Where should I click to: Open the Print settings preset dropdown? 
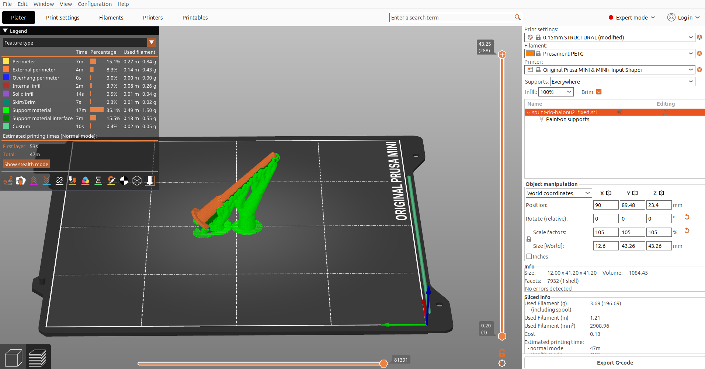(x=610, y=37)
